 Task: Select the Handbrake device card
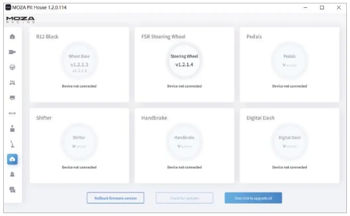pyautogui.click(x=184, y=146)
